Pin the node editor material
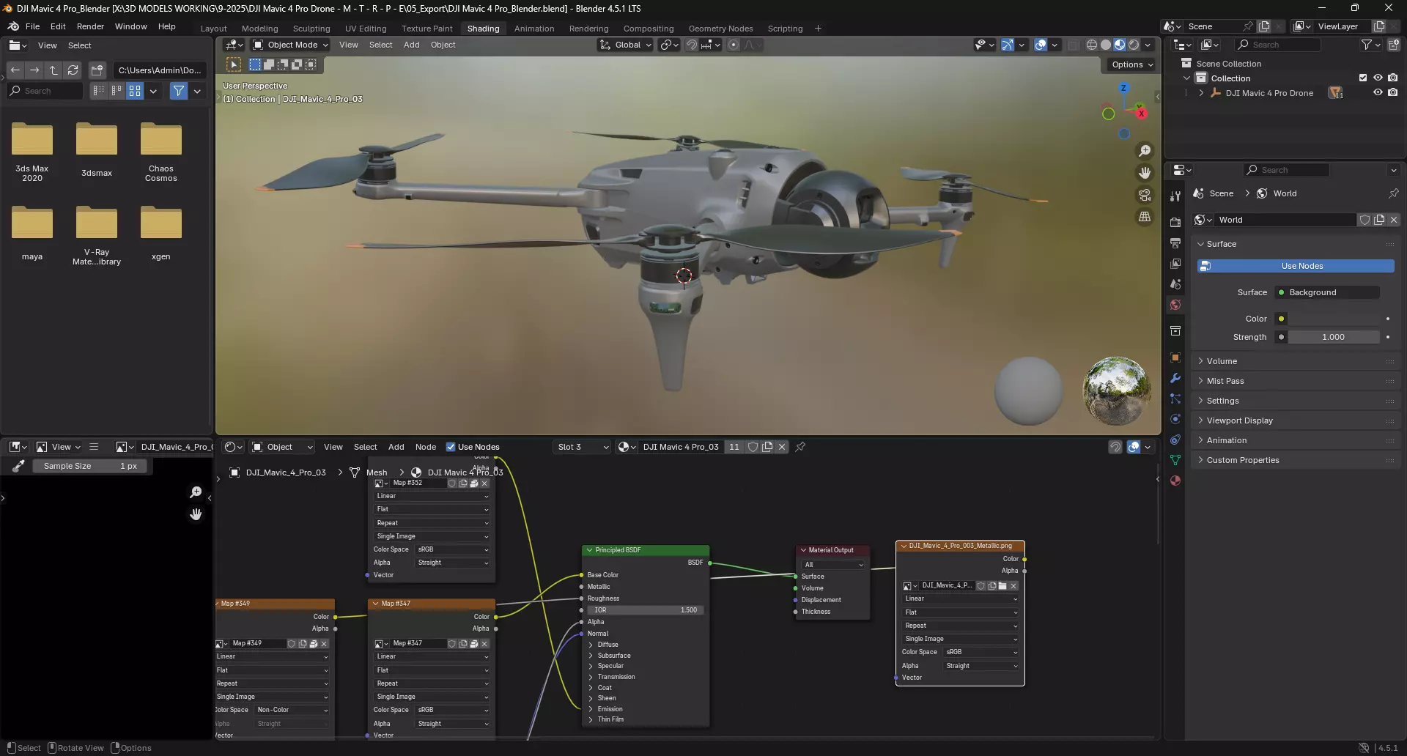 (800, 447)
